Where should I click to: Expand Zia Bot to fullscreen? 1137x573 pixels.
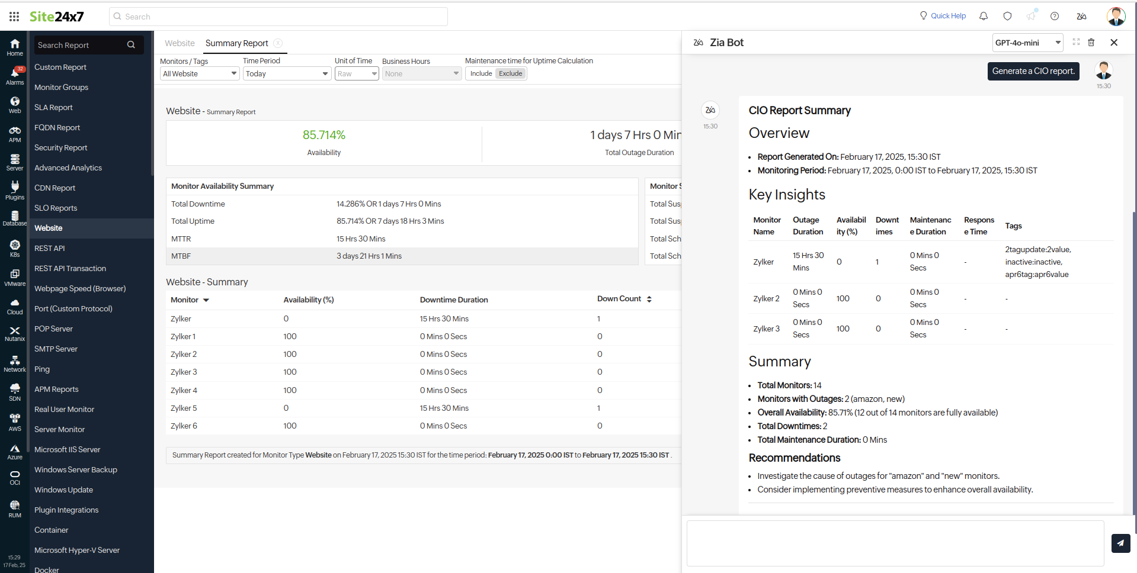click(x=1076, y=42)
